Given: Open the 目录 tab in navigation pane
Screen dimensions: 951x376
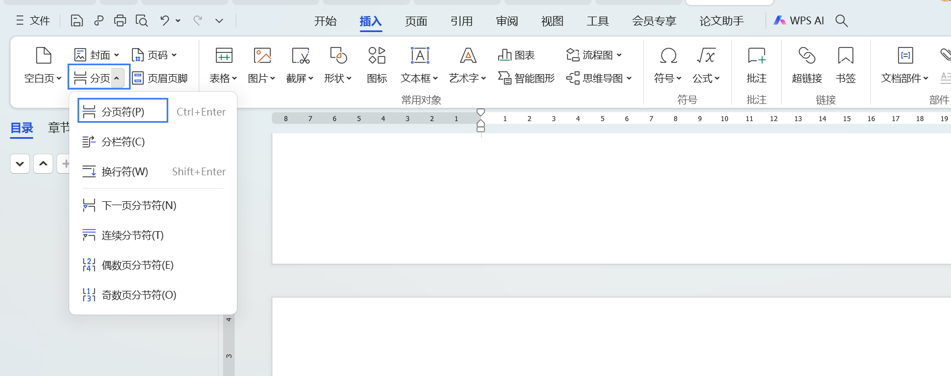Looking at the screenshot, I should click(22, 128).
